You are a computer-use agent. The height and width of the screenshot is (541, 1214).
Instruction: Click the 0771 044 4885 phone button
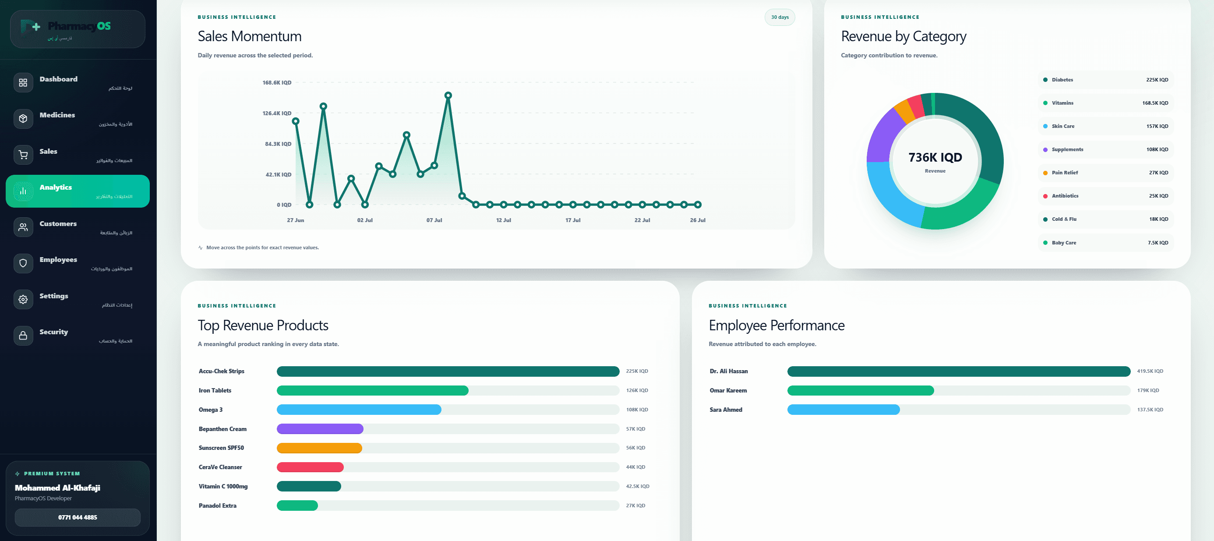point(78,517)
